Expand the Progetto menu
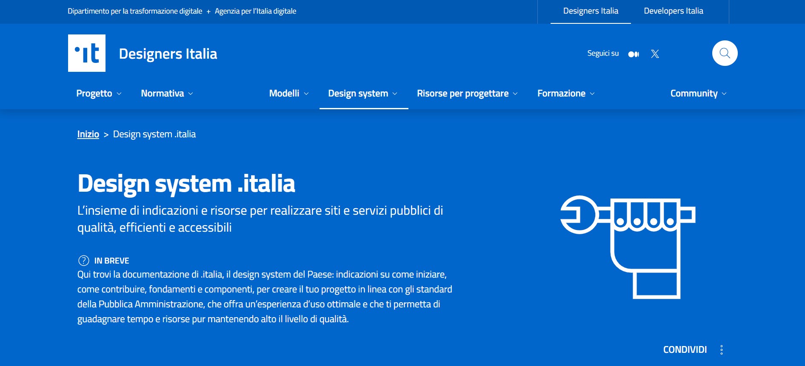This screenshot has height=366, width=805. point(99,94)
